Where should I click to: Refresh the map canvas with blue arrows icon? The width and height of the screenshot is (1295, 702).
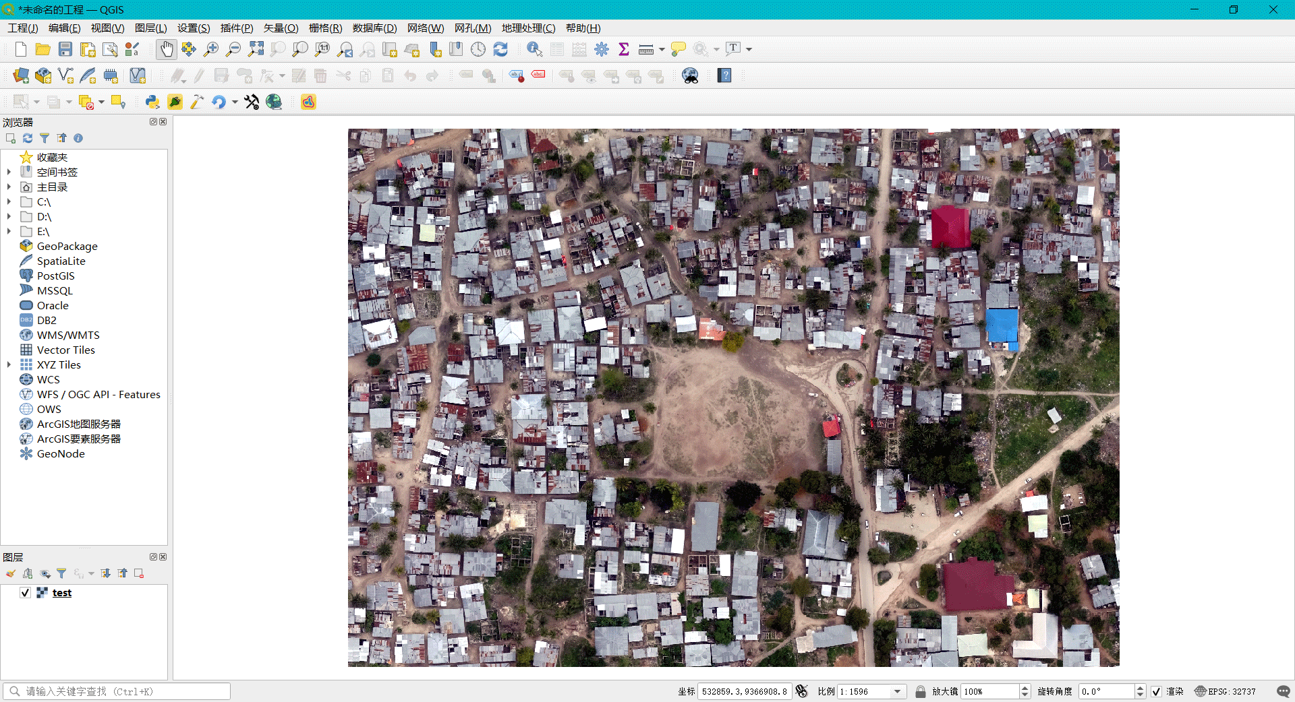point(500,49)
